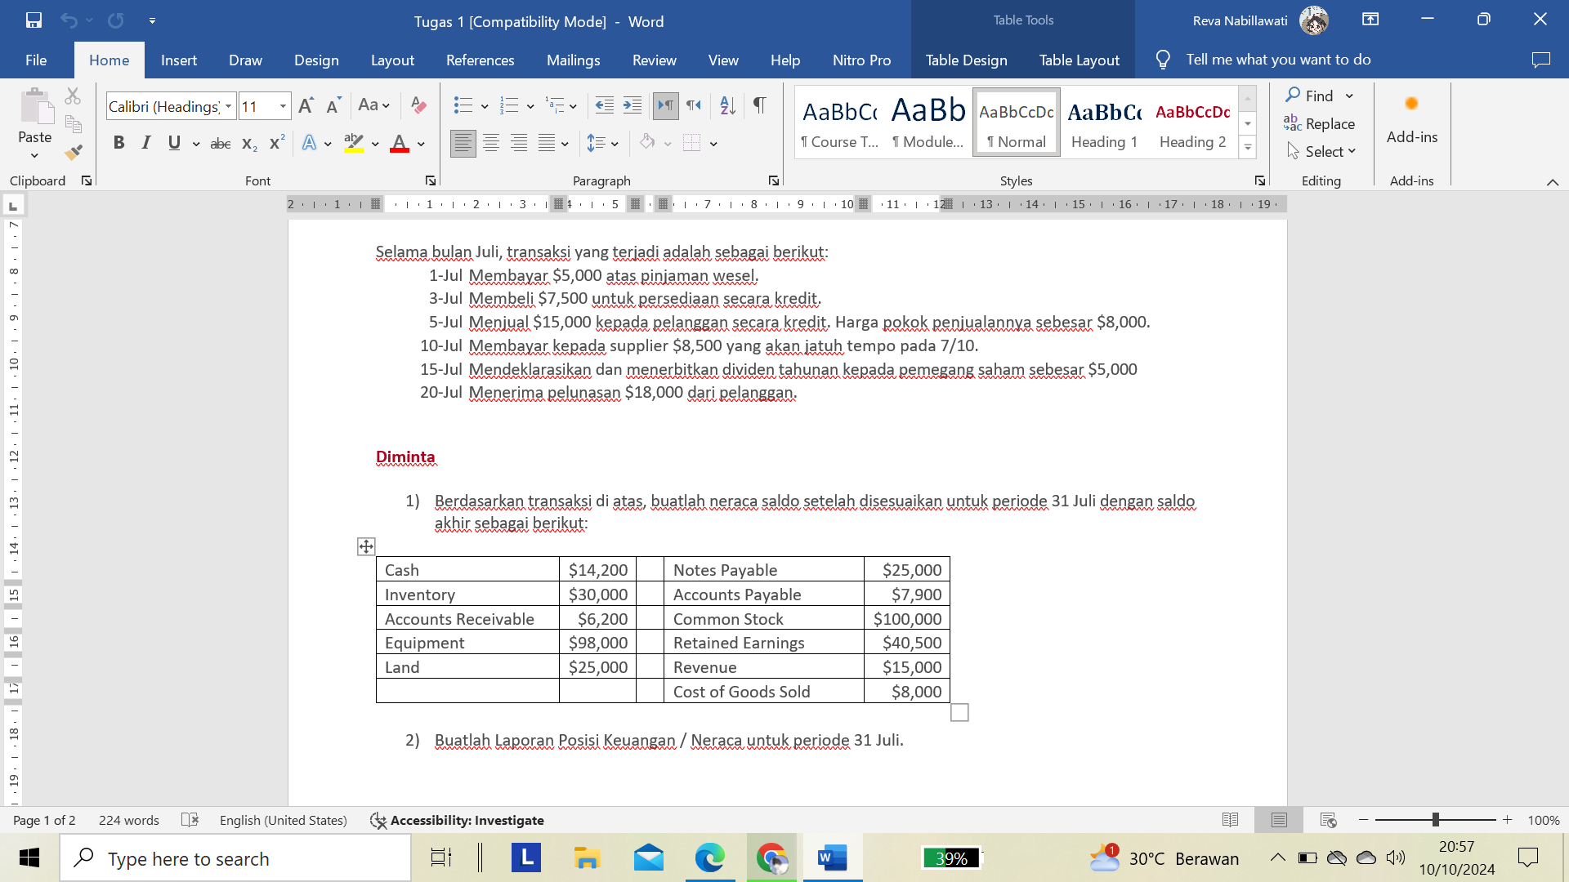Switch to the Review tab

tap(654, 60)
